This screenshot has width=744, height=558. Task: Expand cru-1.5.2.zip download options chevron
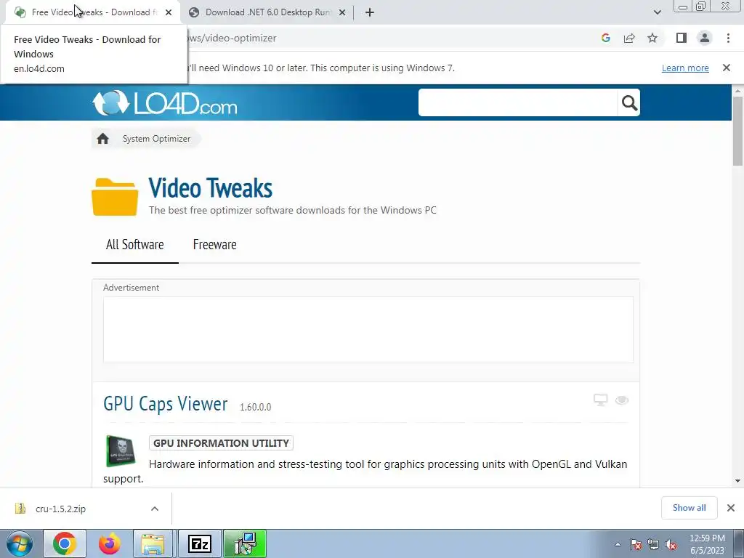point(155,509)
